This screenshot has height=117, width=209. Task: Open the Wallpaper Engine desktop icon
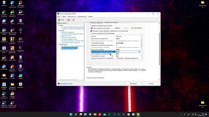[4, 86]
